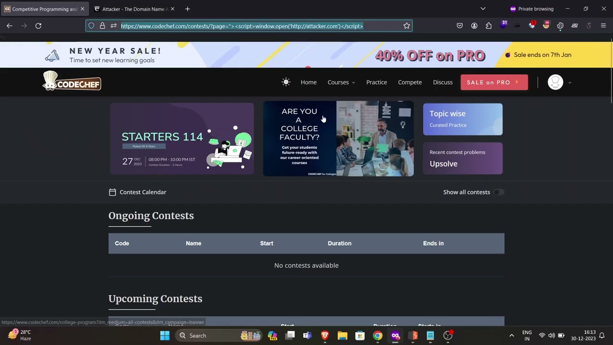This screenshot has height=345, width=613.
Task: Open the Upsolve recent contest problems card
Action: (463, 158)
